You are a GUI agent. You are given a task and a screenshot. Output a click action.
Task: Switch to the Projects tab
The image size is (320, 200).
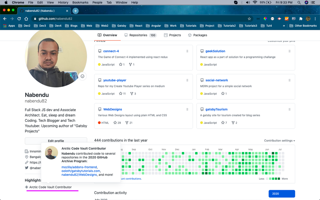173,35
